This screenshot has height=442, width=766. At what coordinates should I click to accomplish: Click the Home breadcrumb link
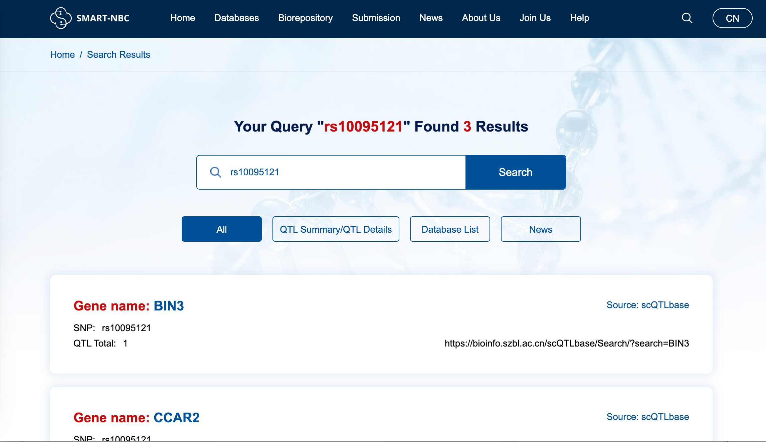pyautogui.click(x=62, y=55)
